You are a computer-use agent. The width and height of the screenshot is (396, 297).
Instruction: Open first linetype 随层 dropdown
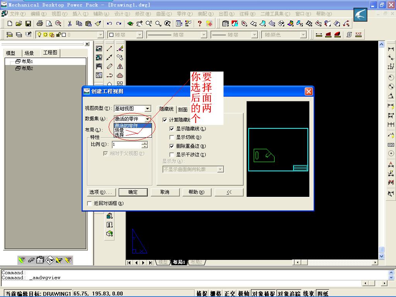point(203,34)
